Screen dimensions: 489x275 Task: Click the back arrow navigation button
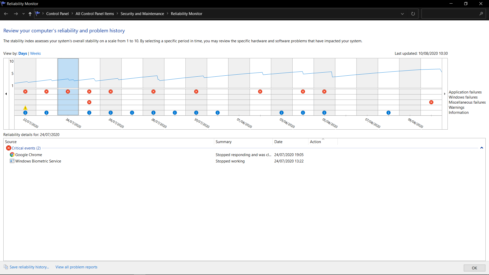pos(6,14)
